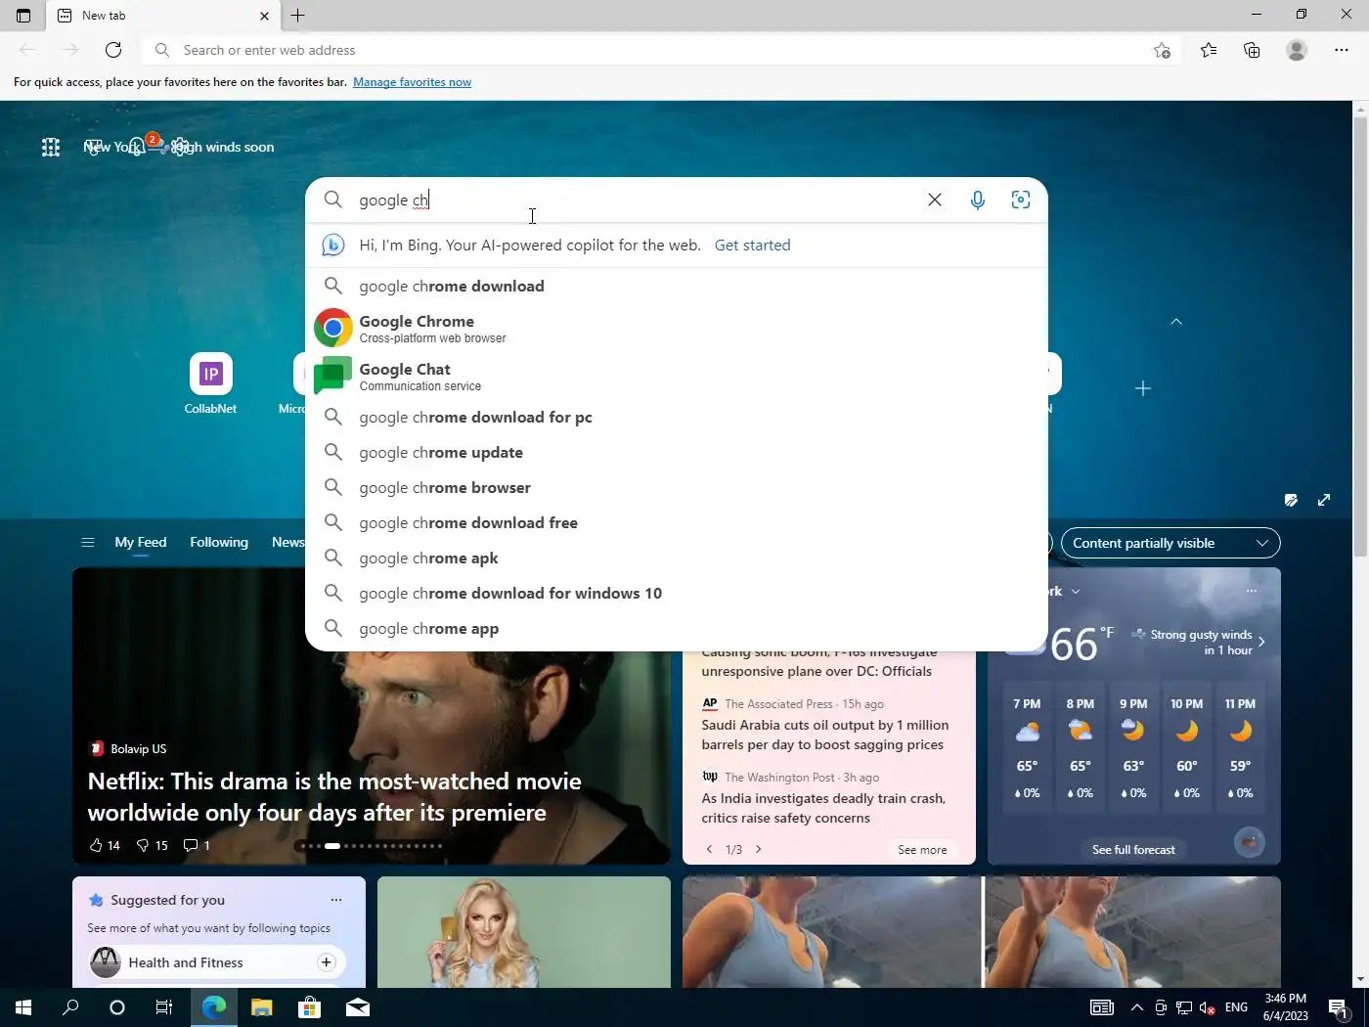This screenshot has height=1027, width=1369.
Task: Select the Google Chrome suggestion
Action: pos(676,329)
